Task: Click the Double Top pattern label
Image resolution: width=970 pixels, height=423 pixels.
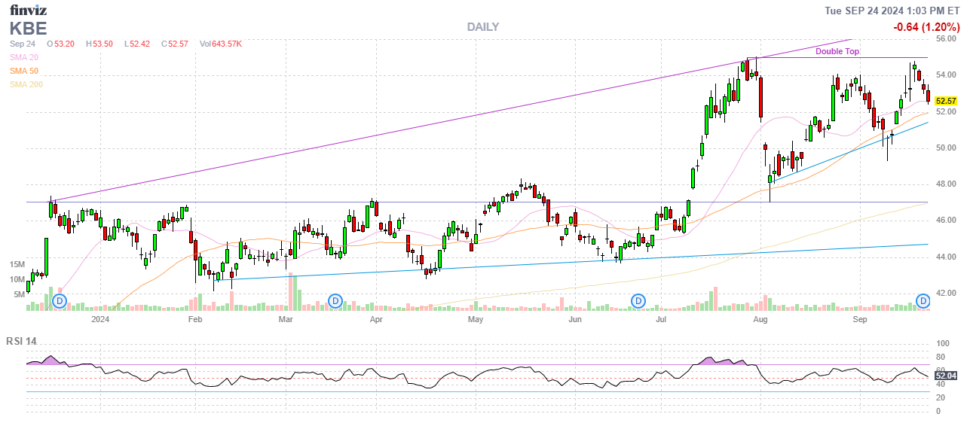Action: pos(837,51)
